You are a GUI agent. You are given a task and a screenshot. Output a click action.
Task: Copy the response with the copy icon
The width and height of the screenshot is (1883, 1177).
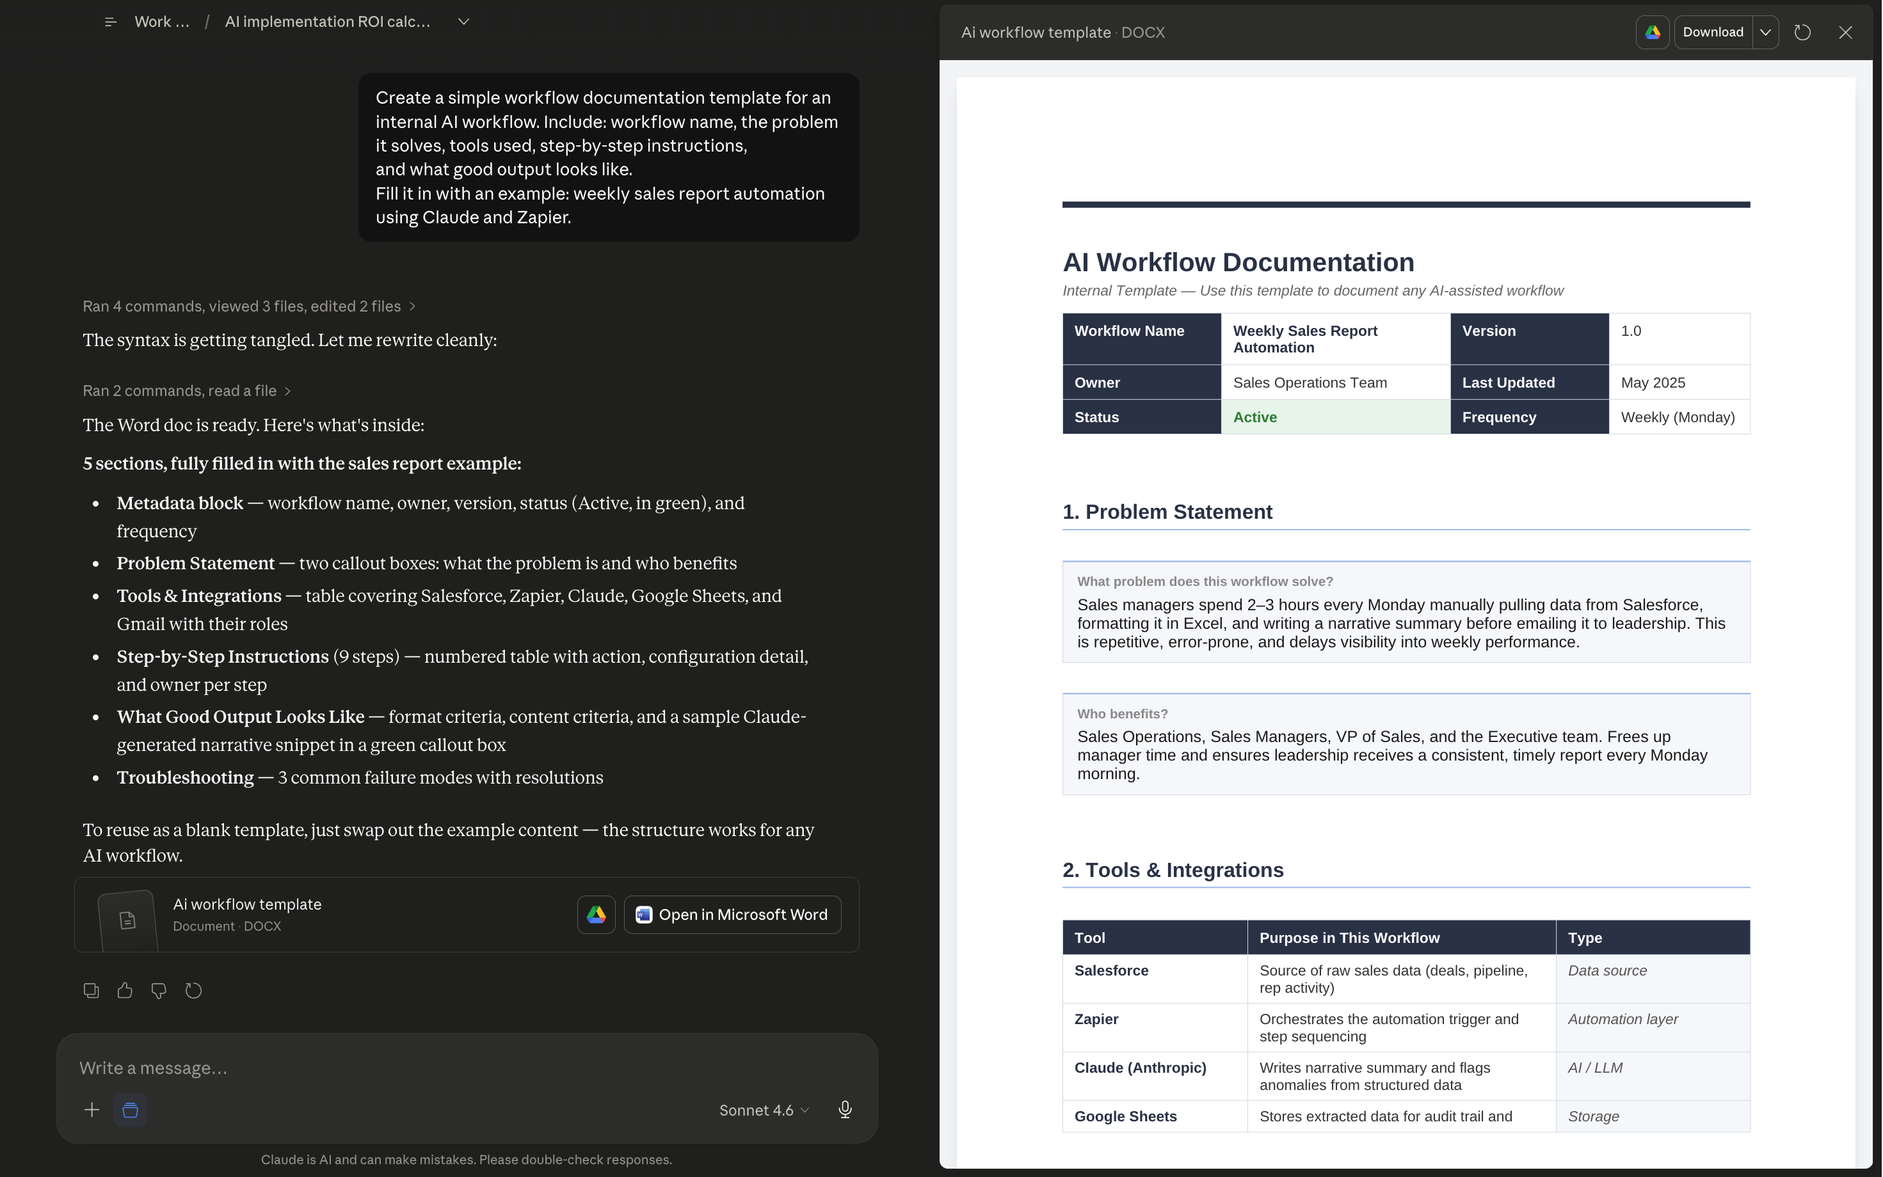(x=91, y=990)
